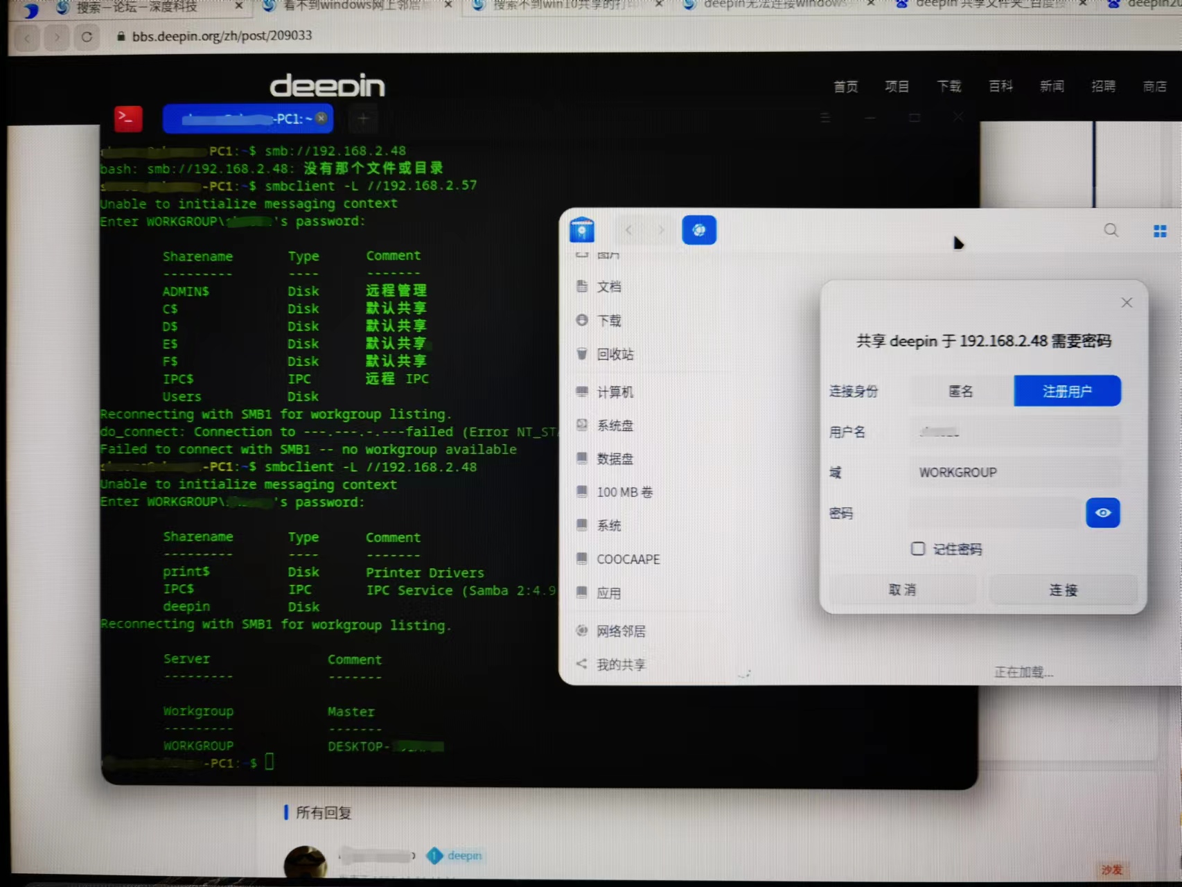This screenshot has height=887, width=1182.
Task: Go back in the browser
Action: (x=27, y=37)
